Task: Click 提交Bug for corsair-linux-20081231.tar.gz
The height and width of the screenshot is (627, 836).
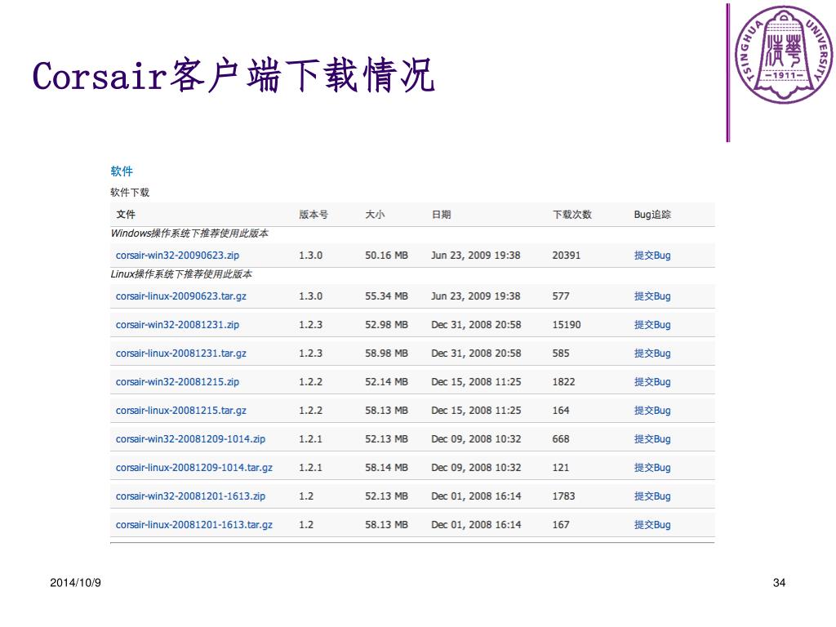Action: pyautogui.click(x=652, y=353)
